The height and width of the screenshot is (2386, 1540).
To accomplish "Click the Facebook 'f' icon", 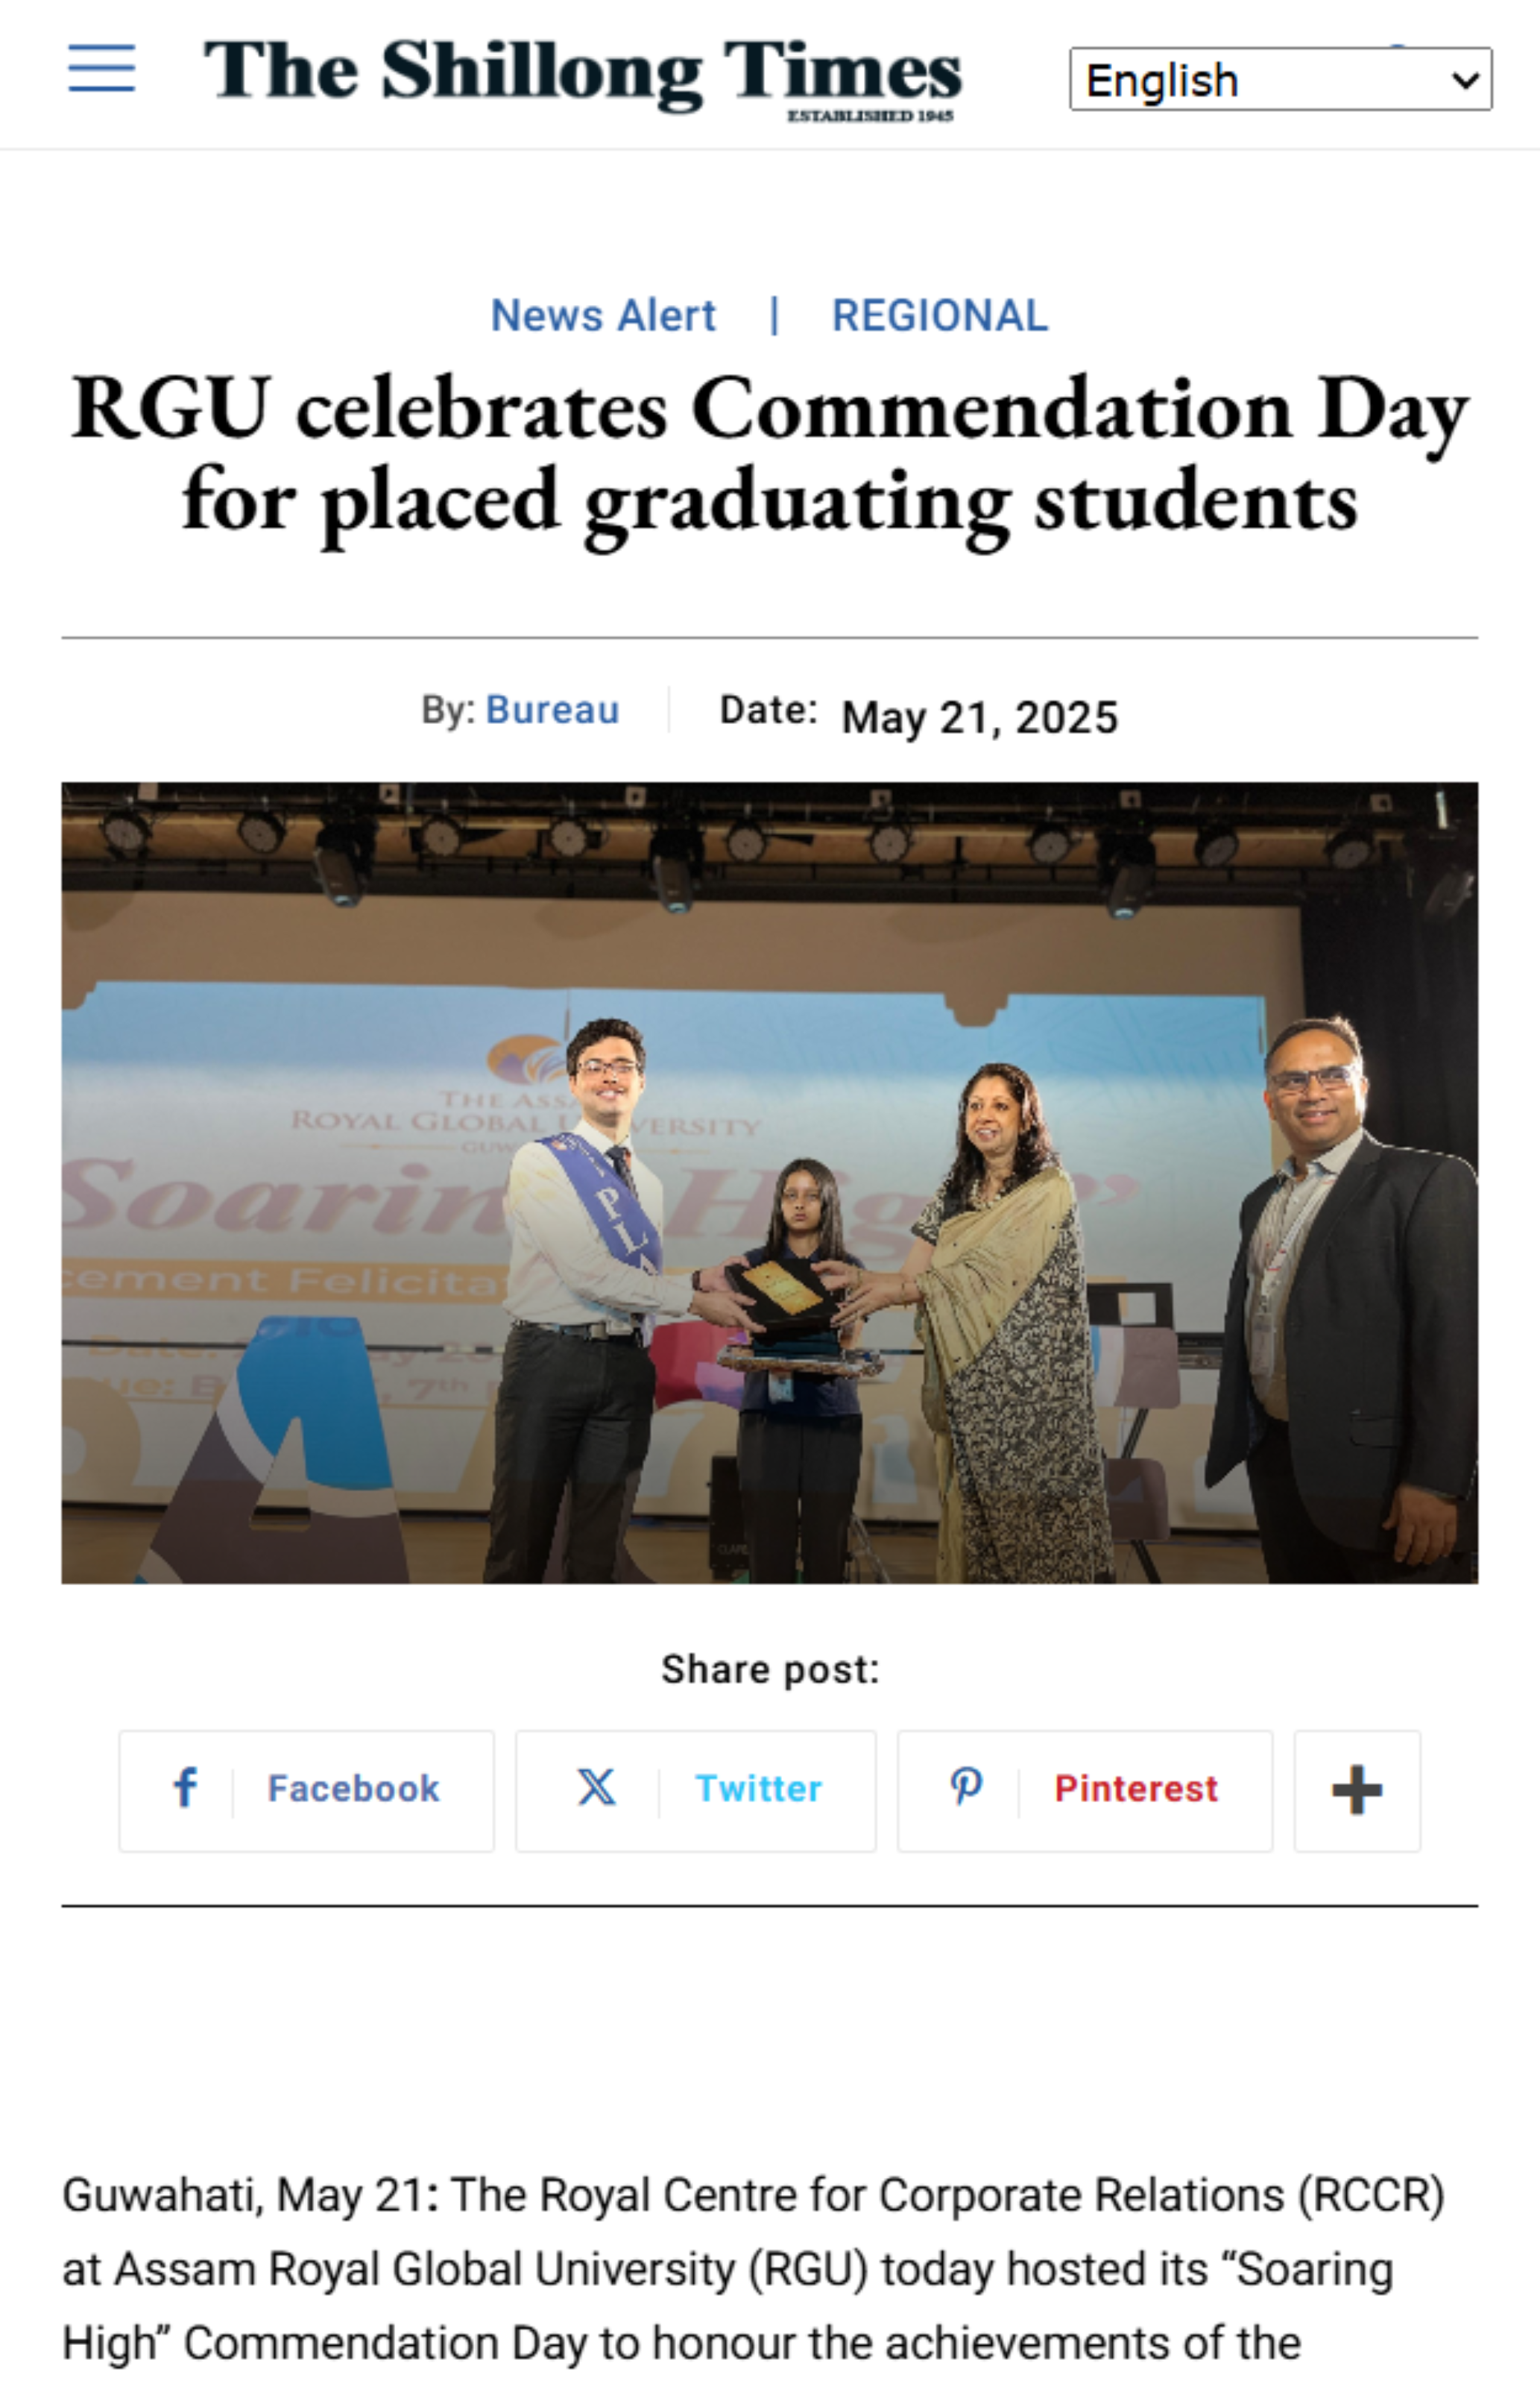I will click(x=185, y=1788).
